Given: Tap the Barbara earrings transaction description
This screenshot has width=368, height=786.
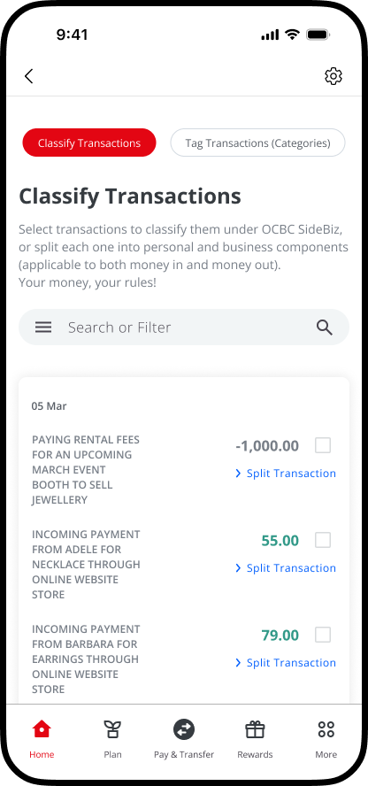Looking at the screenshot, I should pos(86,659).
